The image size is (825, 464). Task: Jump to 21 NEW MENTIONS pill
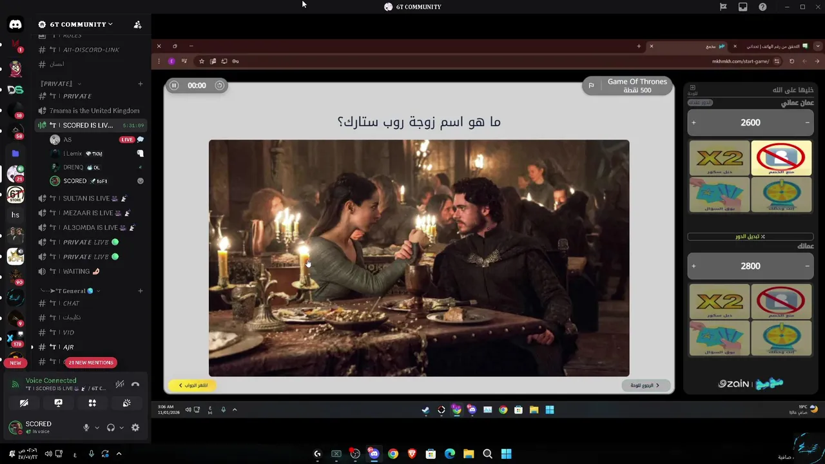tap(90, 363)
